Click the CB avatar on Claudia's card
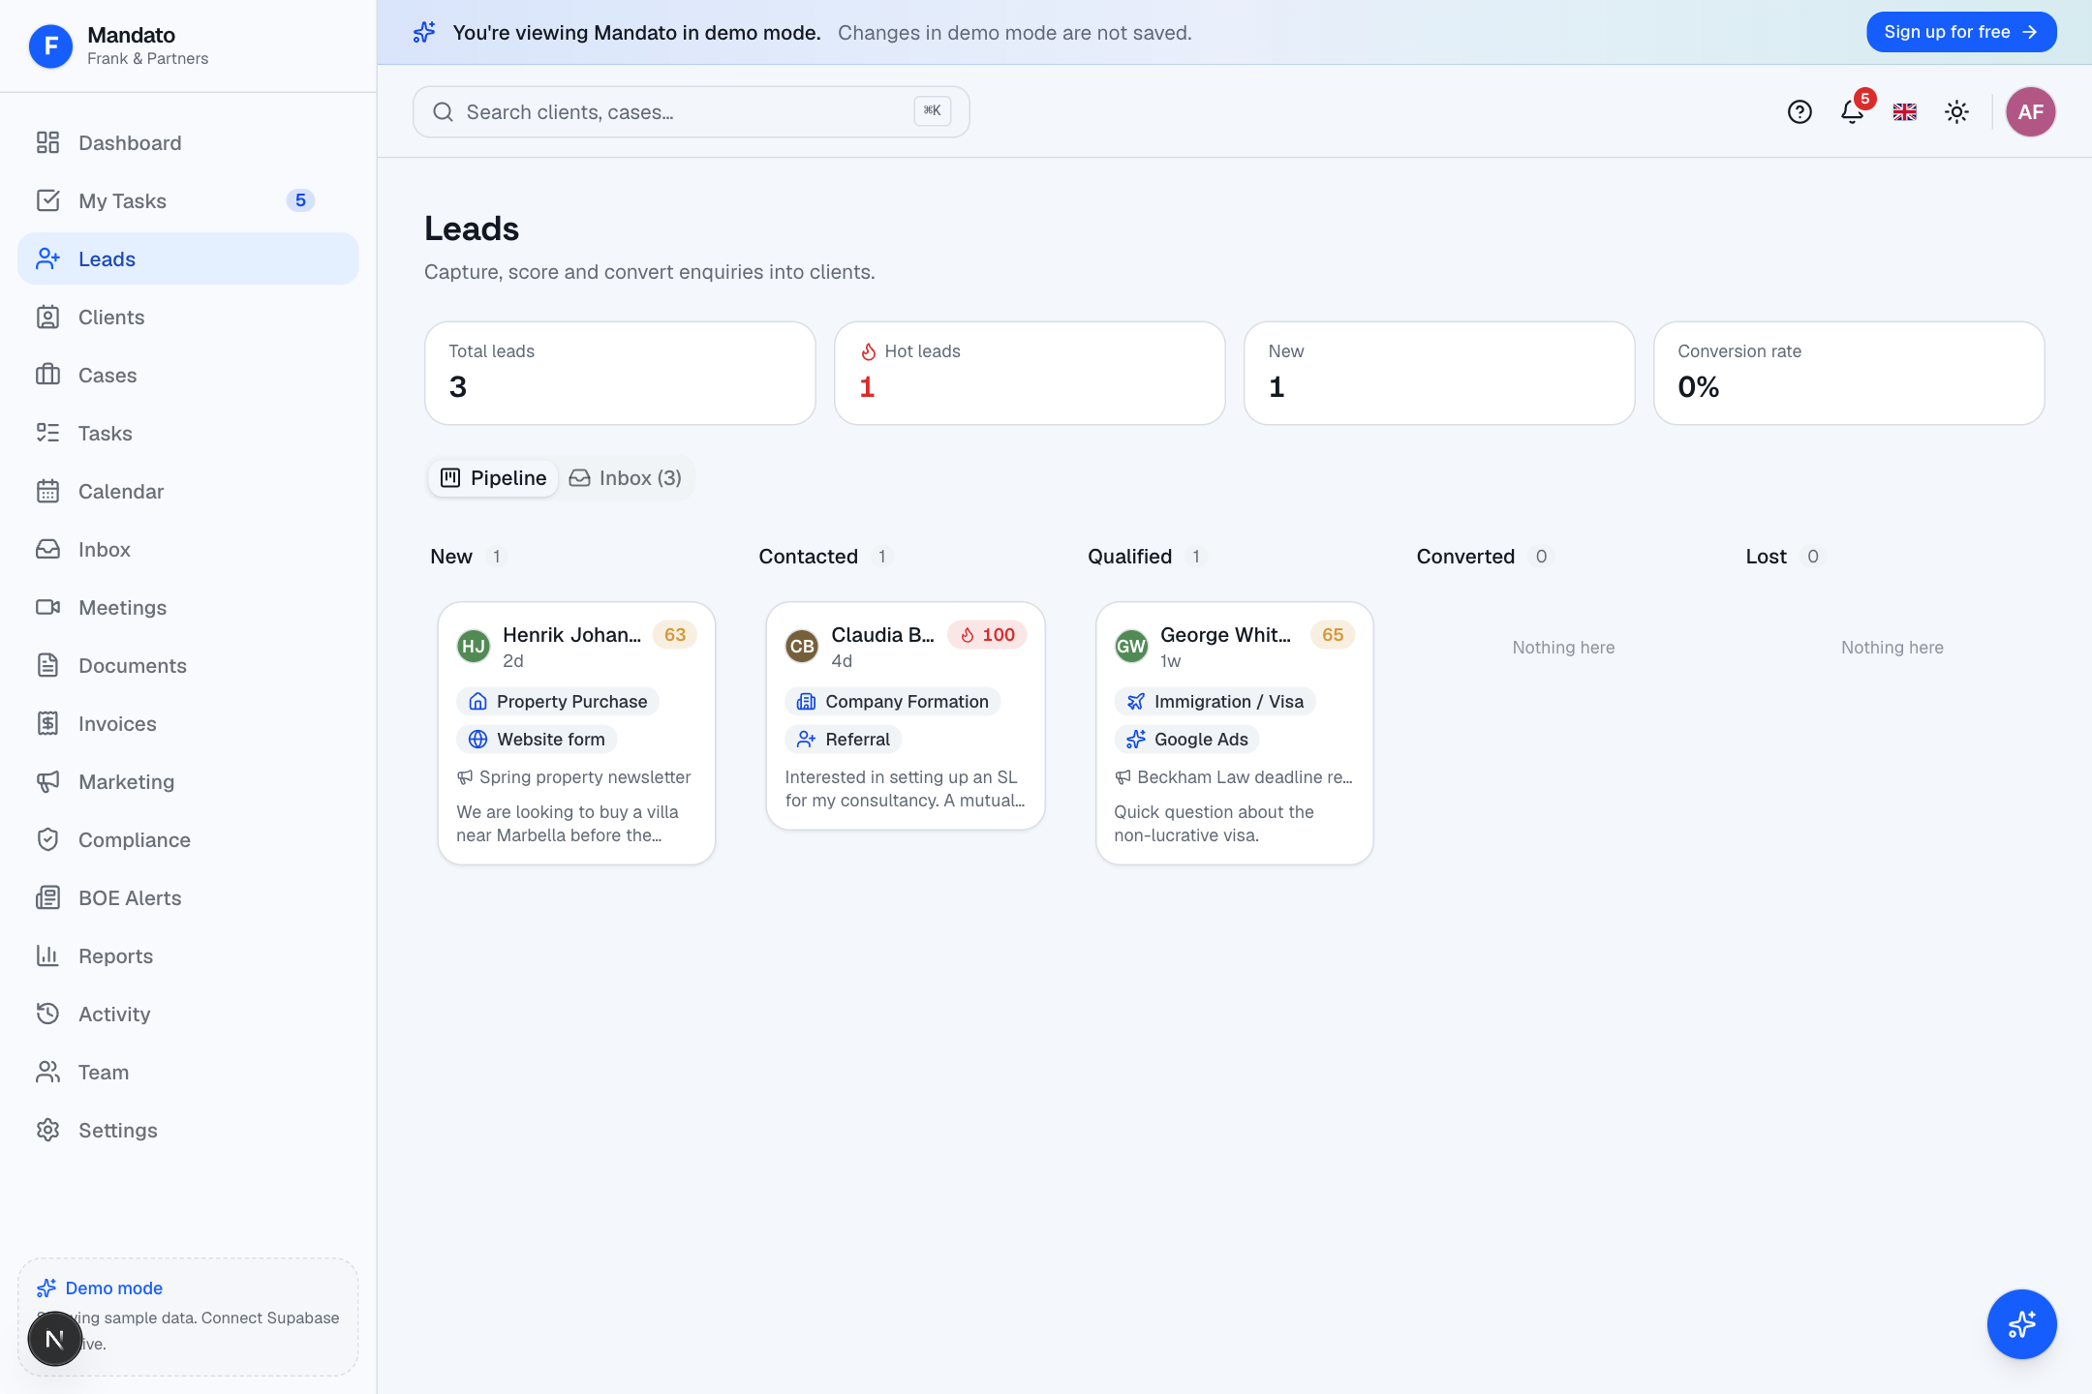The width and height of the screenshot is (2092, 1394). coord(802,646)
